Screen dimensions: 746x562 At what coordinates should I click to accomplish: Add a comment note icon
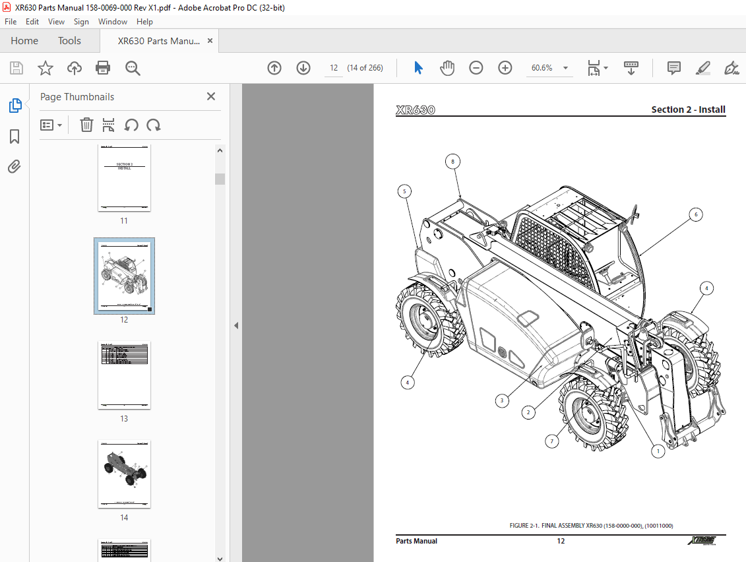(673, 68)
